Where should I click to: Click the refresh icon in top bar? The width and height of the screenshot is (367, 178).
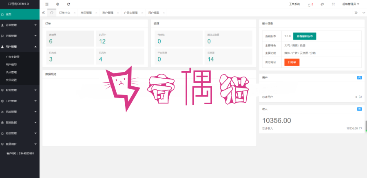click(x=69, y=4)
